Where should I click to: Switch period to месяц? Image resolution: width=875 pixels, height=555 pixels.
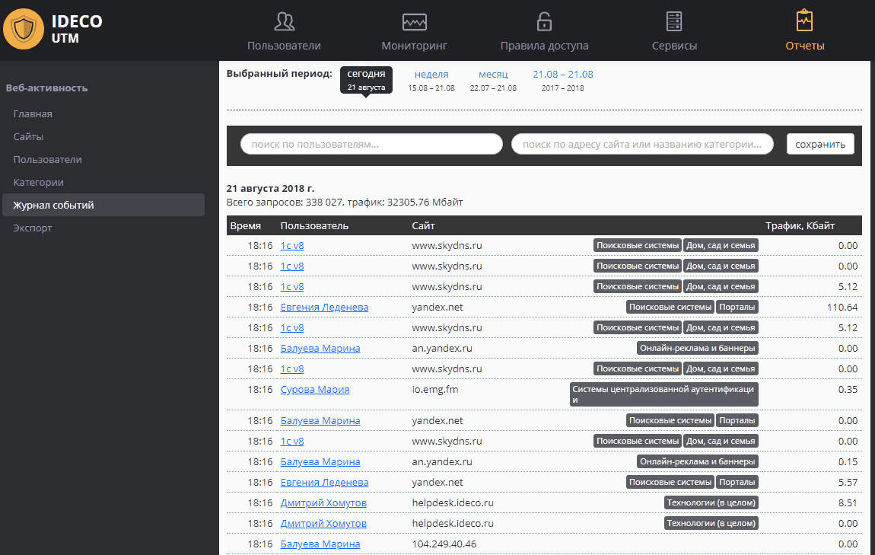pos(493,75)
